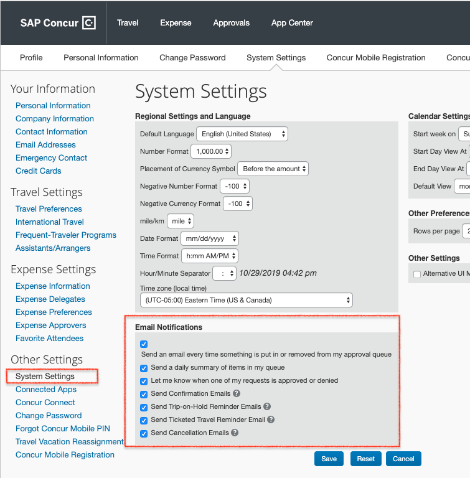The width and height of the screenshot is (470, 478).
Task: Open Expense Delegates link
Action: (x=50, y=299)
